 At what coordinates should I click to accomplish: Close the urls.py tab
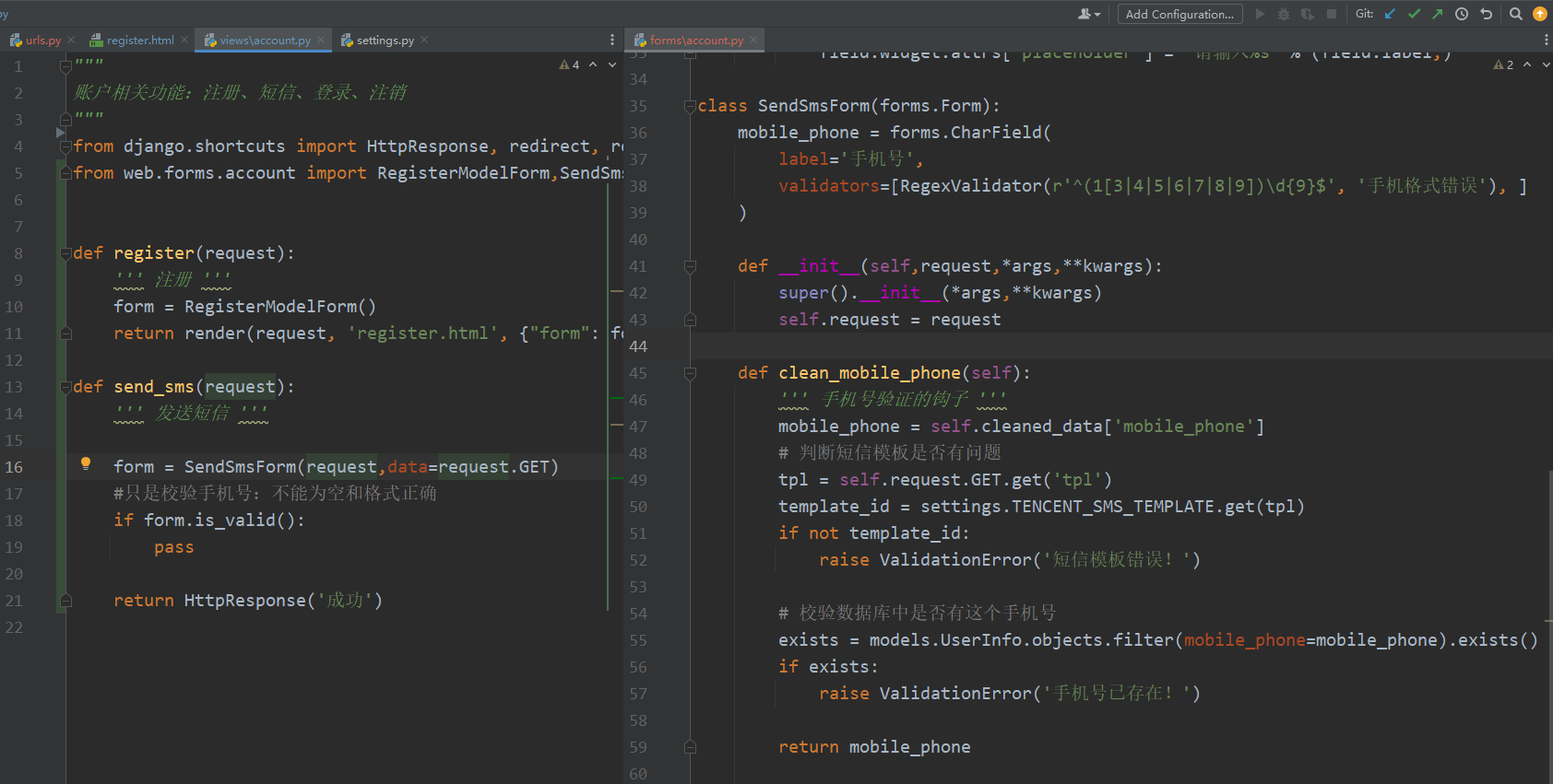click(x=72, y=40)
